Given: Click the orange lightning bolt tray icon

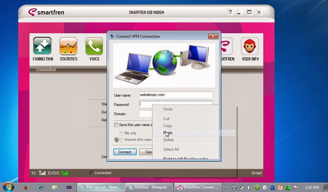Looking at the screenshot, I should click(280, 188).
